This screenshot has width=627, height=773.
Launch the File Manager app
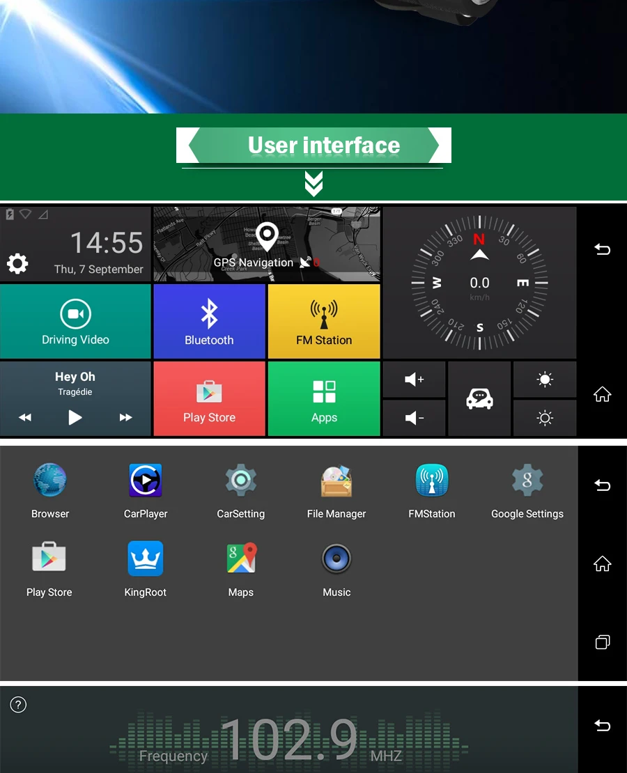(336, 491)
